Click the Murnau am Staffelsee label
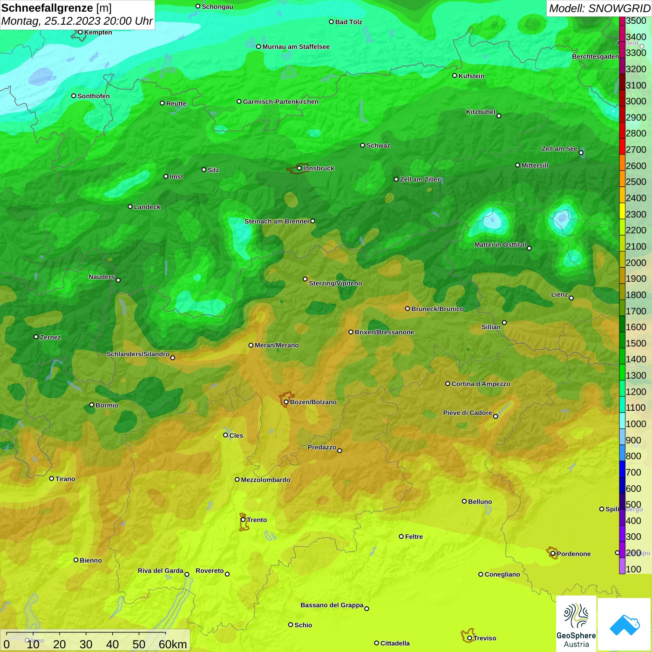Viewport: 652px width, 652px height. point(296,47)
